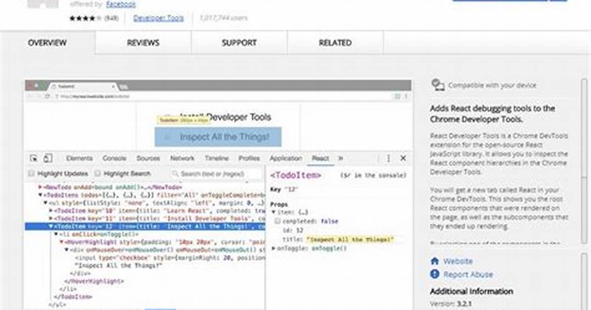
Task: Click the Website home icon
Action: (435, 261)
